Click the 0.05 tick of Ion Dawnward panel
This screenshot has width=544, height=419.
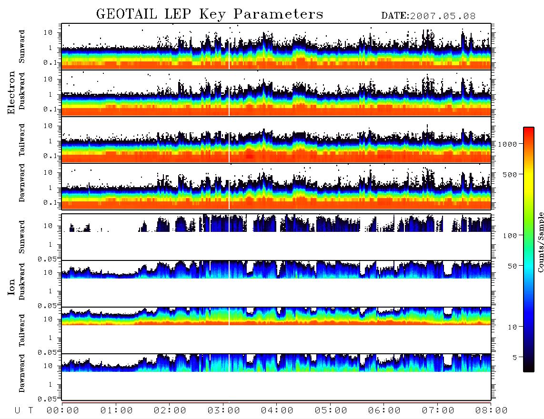(47, 399)
